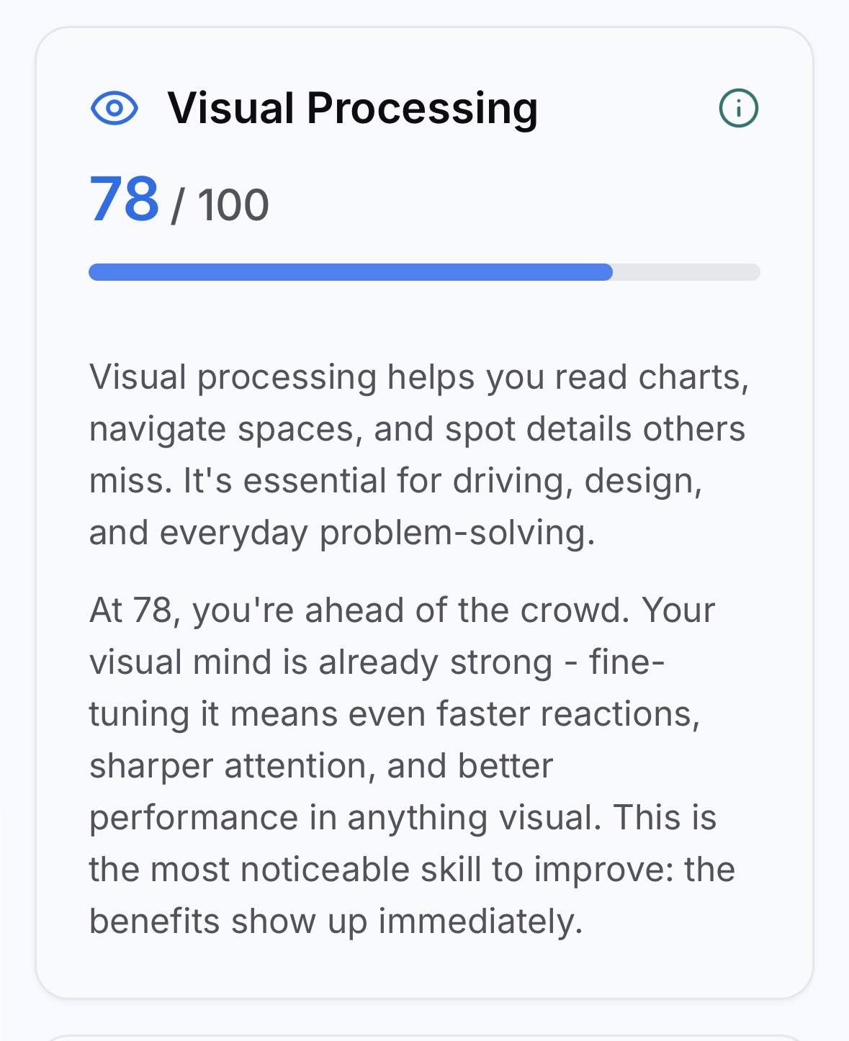Click the line "Visual processing helps you read charts"

point(418,377)
